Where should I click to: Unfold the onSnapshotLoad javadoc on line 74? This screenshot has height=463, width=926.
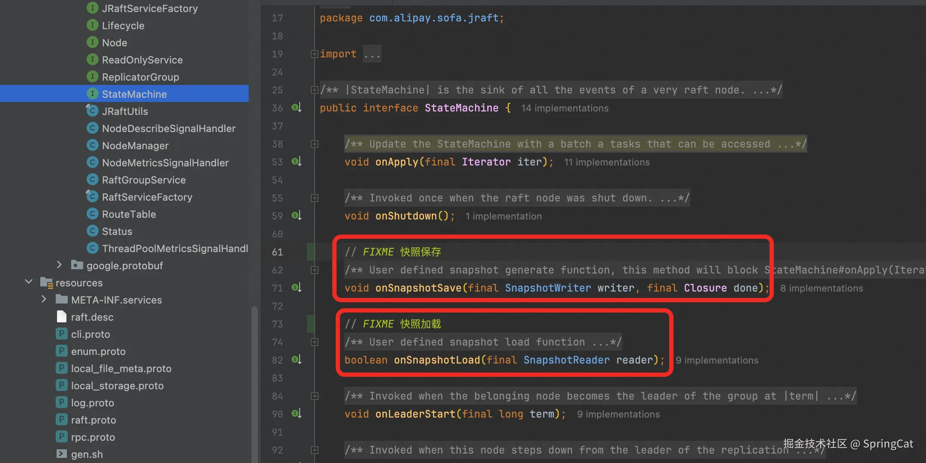(314, 342)
